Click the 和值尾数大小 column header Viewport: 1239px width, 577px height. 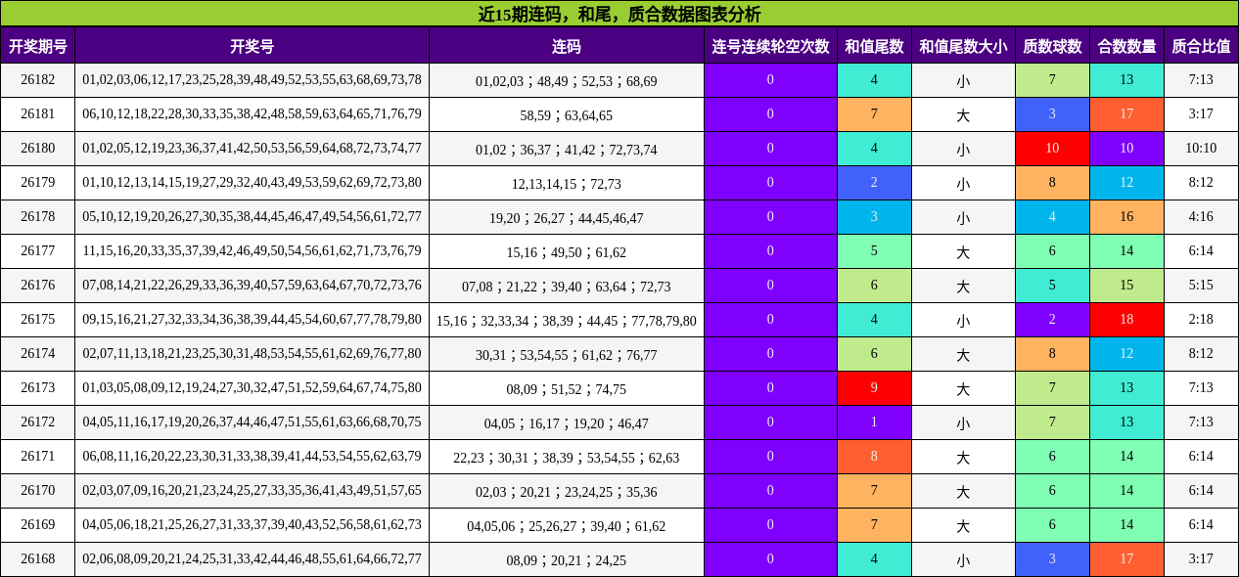[963, 46]
